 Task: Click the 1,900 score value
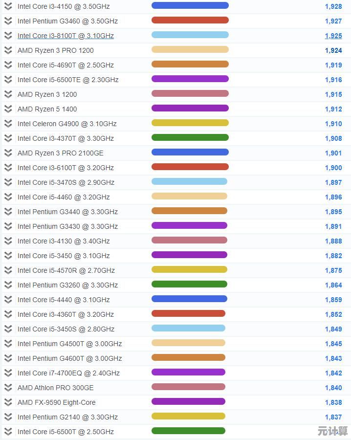tap(333, 168)
